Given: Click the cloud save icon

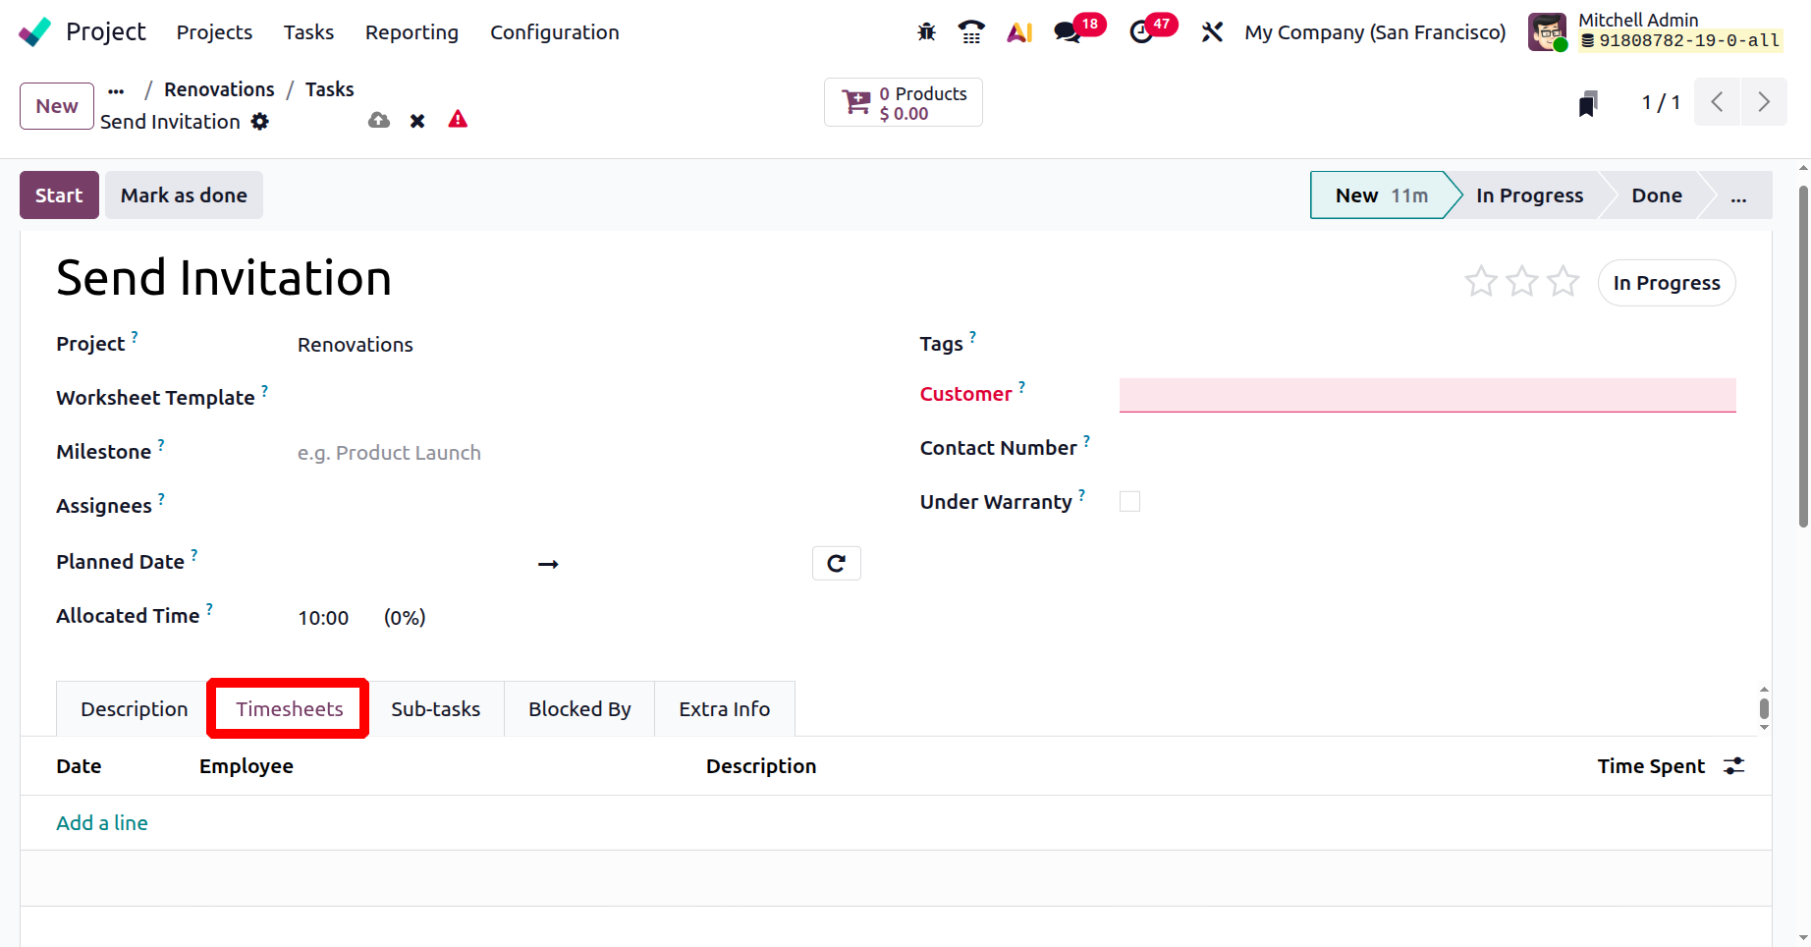Looking at the screenshot, I should (x=379, y=121).
